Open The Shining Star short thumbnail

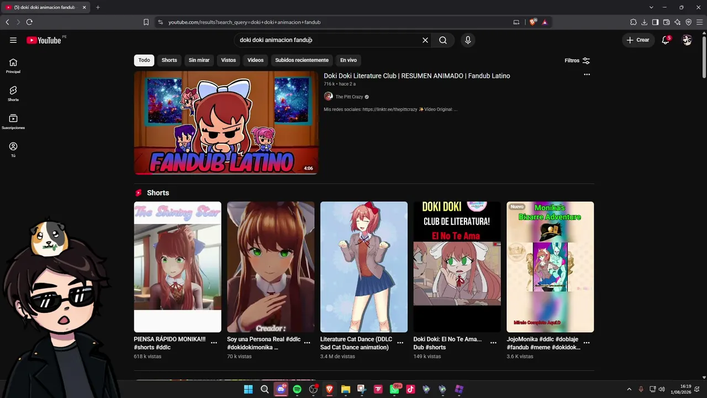click(177, 267)
